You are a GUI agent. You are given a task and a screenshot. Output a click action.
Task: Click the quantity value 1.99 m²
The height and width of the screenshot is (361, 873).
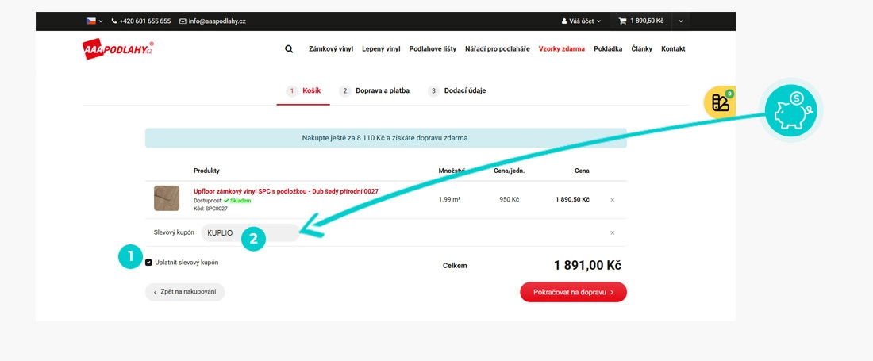coord(449,200)
